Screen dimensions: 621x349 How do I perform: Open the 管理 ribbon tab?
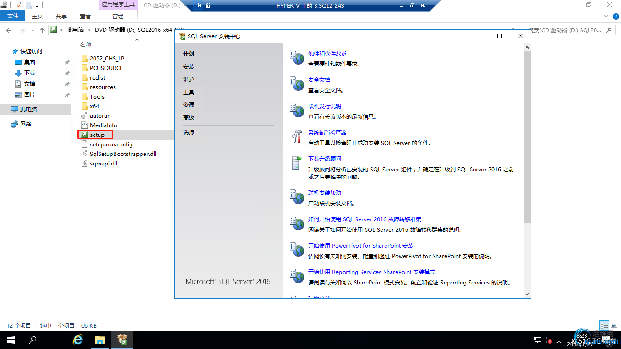[x=118, y=16]
